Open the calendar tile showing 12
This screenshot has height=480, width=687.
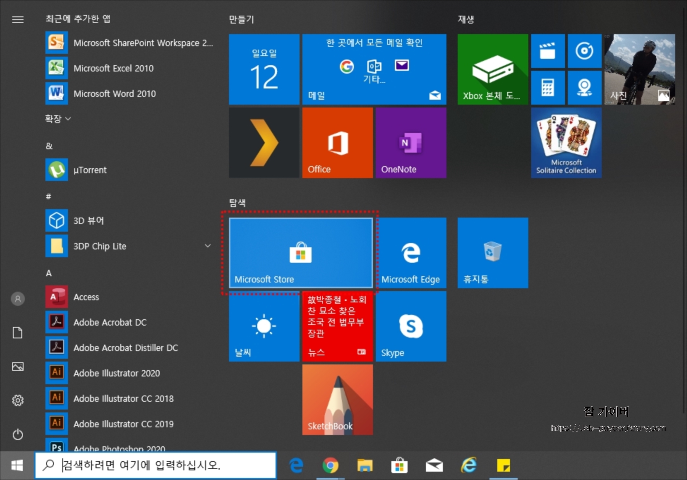(264, 69)
